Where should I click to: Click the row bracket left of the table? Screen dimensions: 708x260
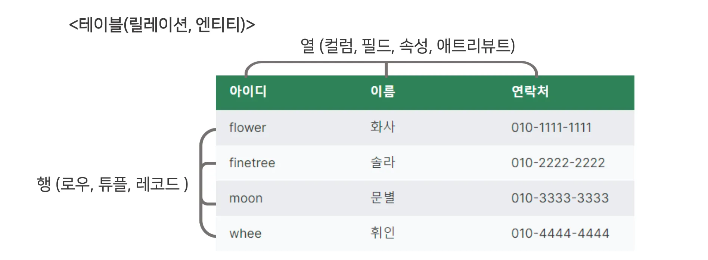tap(202, 183)
